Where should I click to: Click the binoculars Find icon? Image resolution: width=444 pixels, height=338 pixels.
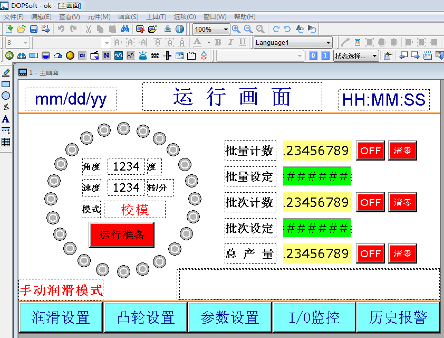(x=125, y=29)
